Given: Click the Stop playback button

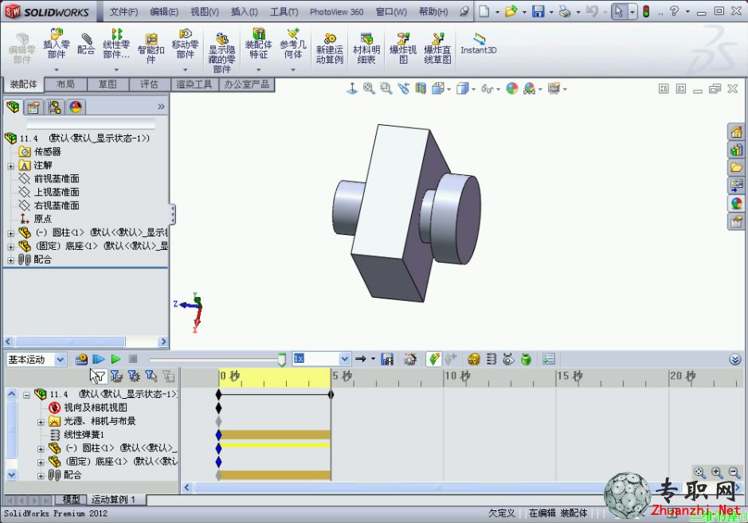Looking at the screenshot, I should [x=133, y=359].
